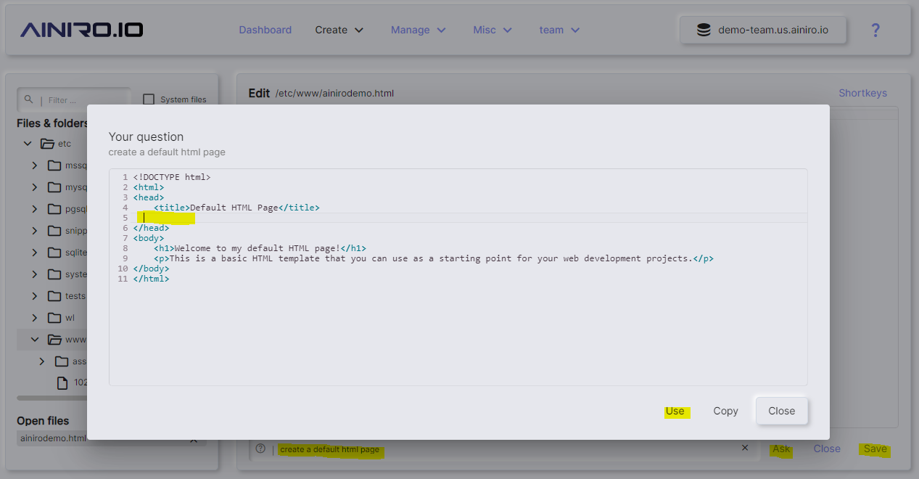Screen dimensions: 919x479
Task: Click the prompt input with 'create a default html page'
Action: (504, 449)
